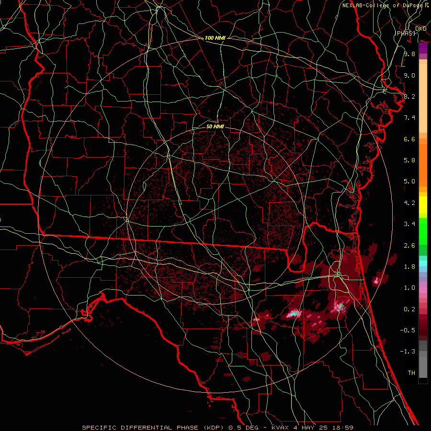
Task: Click the 3.4 scale value
Action: pos(409,224)
